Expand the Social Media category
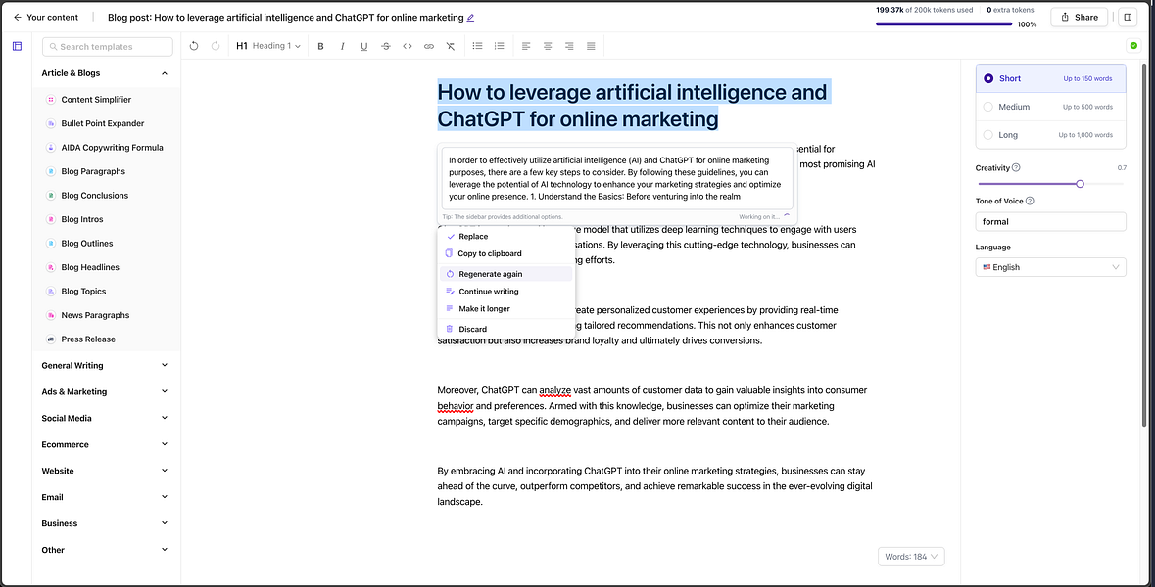Image resolution: width=1155 pixels, height=587 pixels. coord(105,418)
